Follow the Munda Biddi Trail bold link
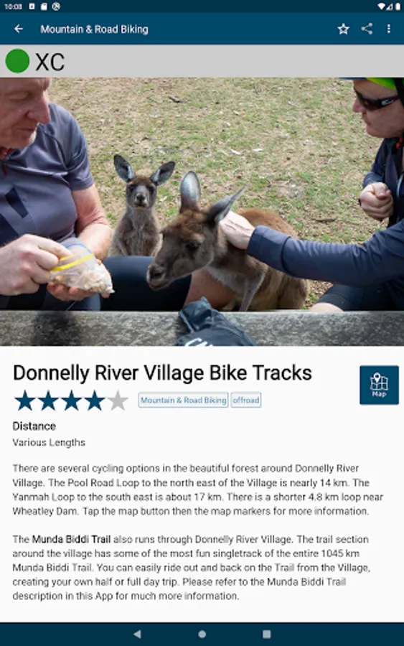This screenshot has height=646, width=404. [71, 539]
